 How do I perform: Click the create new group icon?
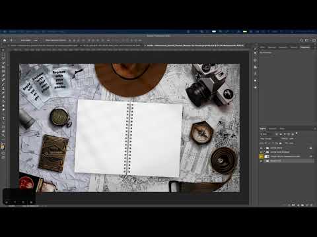coord(302,205)
